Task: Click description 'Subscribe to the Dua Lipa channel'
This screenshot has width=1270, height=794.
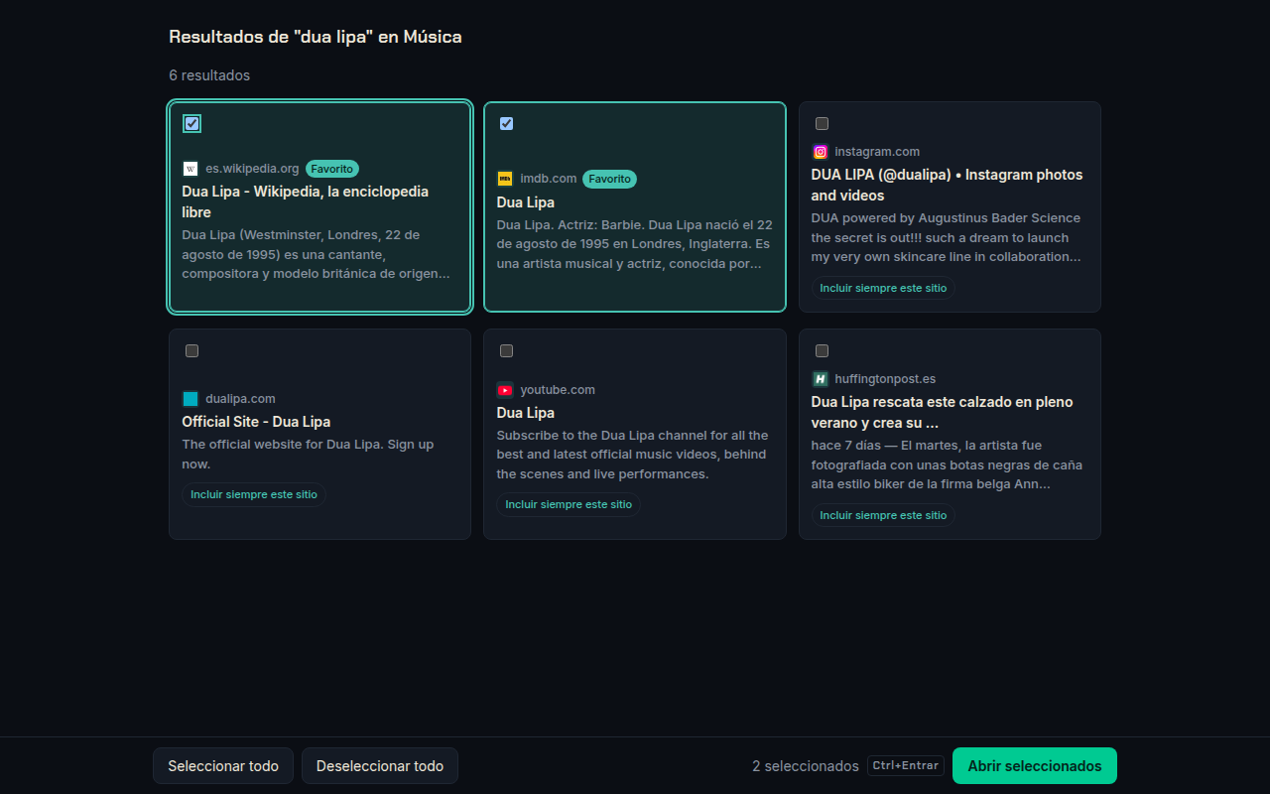Action: click(632, 455)
